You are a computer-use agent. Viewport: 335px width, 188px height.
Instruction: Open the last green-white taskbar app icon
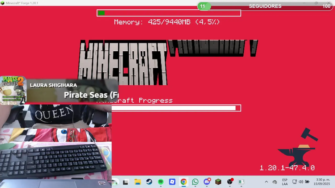coord(241,182)
